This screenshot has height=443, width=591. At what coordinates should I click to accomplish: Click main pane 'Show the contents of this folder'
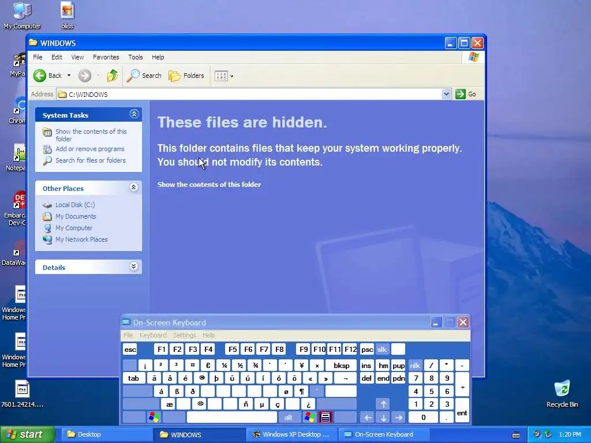tap(209, 185)
